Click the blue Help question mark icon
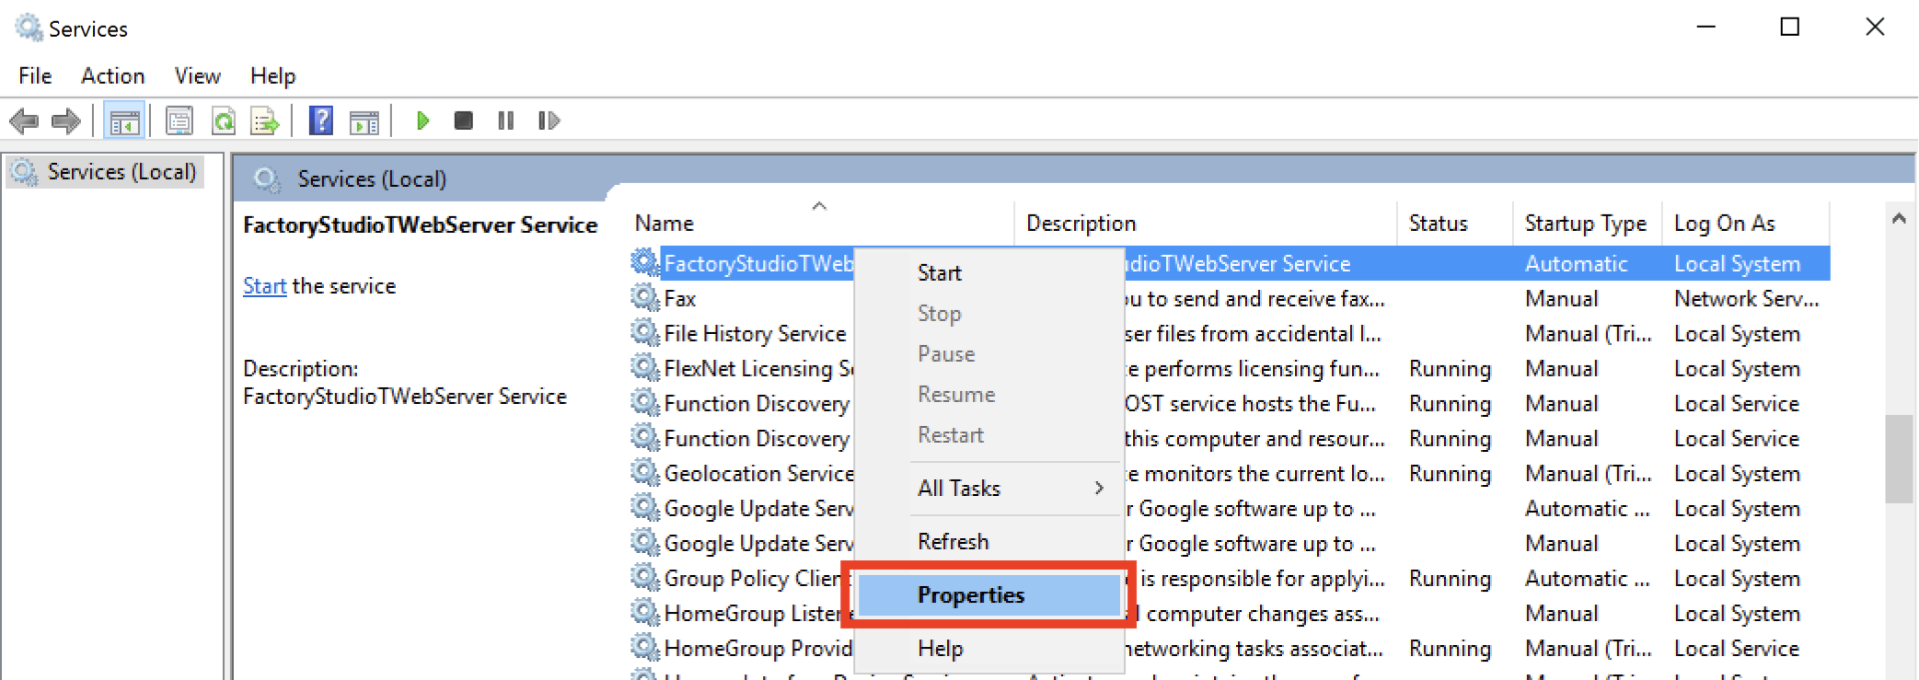Viewport: 1919px width, 680px height. click(x=320, y=121)
